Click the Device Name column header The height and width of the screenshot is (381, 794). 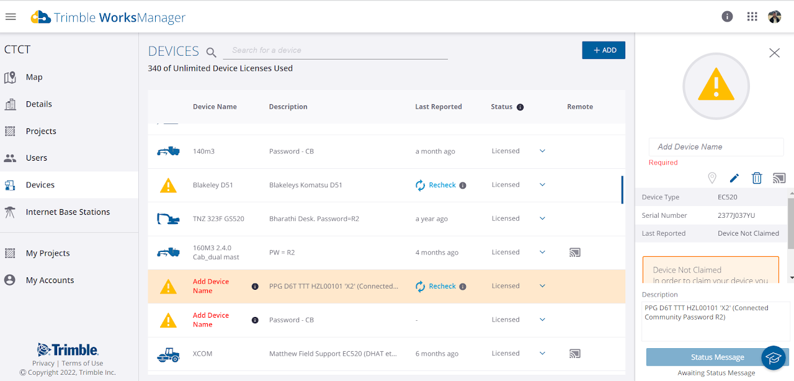tap(215, 107)
